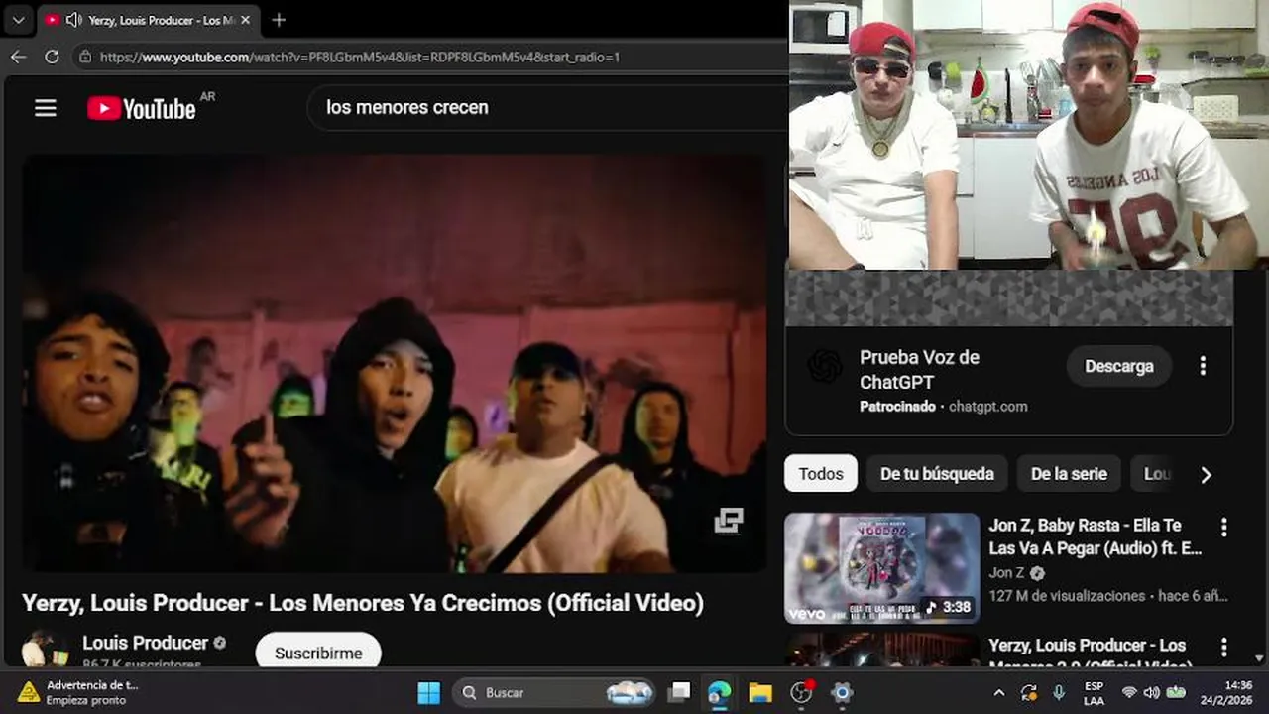
Task: Show more chips with the right arrow
Action: [x=1206, y=475]
